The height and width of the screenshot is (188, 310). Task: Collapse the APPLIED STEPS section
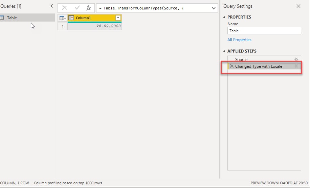224,51
